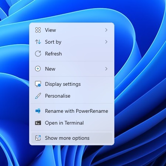Expand the New submenu chevron
166x166 pixels.
106,69
